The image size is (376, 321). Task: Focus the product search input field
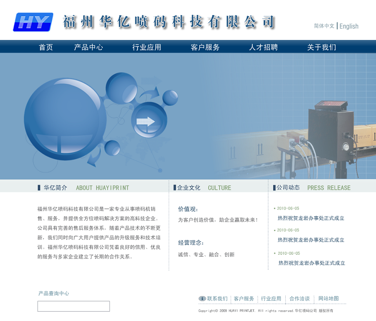[x=74, y=306]
